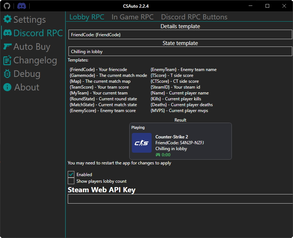Click the {TeamScore} - Your team score line
The image size is (293, 238).
coord(99,87)
